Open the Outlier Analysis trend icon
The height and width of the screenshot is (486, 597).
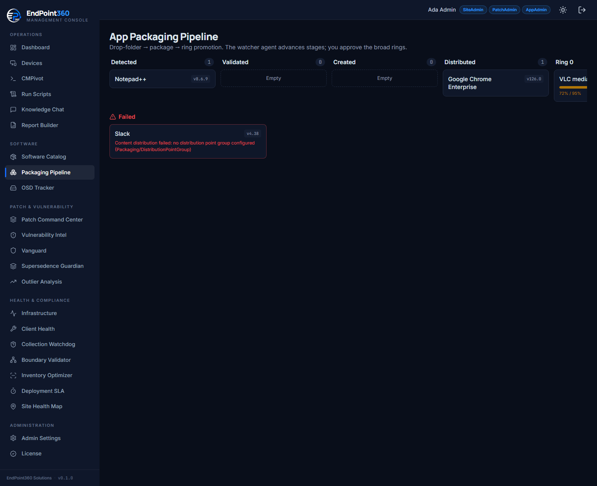coord(13,282)
